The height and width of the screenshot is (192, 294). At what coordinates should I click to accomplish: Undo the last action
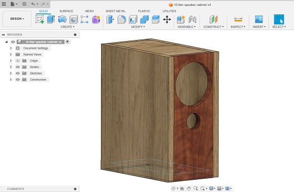click(x=33, y=4)
